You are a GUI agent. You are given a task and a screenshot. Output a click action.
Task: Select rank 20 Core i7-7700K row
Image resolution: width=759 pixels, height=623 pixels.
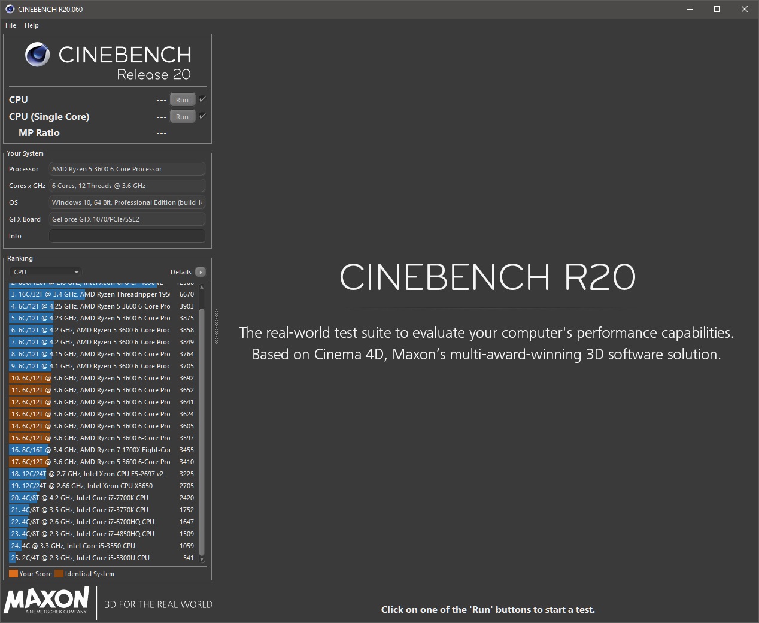[102, 498]
